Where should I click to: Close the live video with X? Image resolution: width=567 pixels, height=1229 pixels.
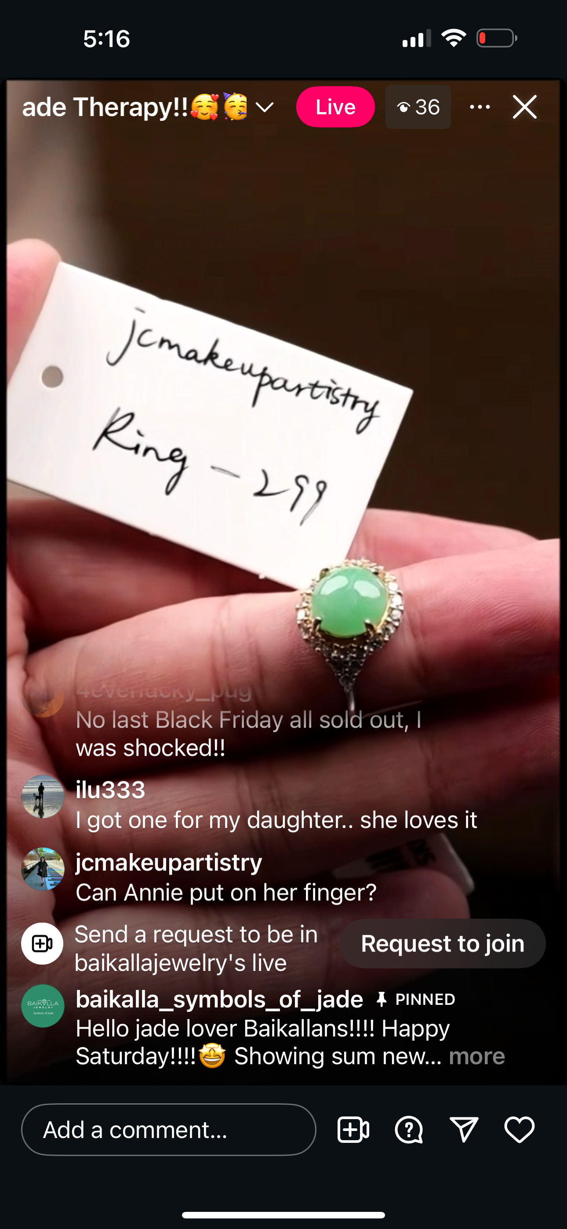pos(524,106)
